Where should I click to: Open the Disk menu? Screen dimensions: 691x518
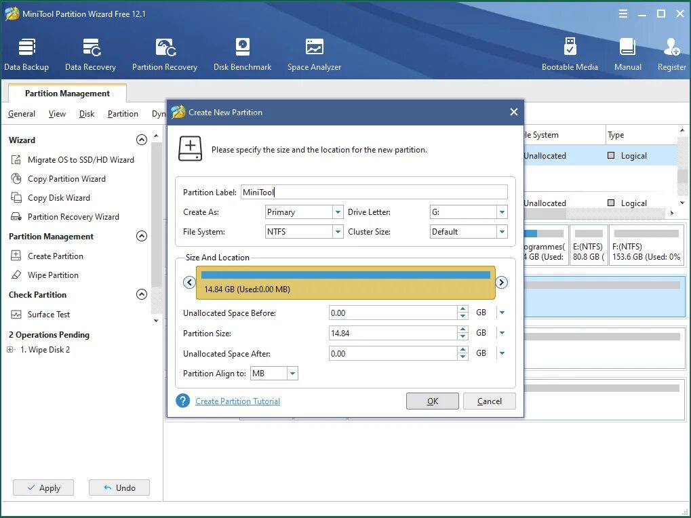(87, 114)
